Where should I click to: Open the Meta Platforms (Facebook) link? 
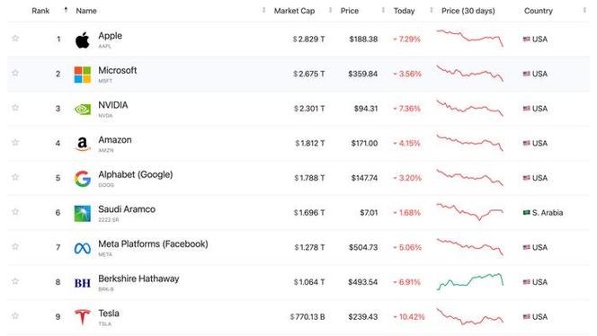[153, 243]
